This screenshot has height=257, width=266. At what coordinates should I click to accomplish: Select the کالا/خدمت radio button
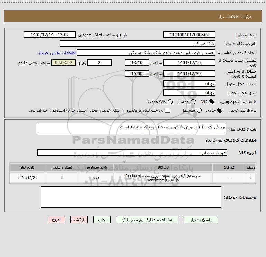[170, 102]
